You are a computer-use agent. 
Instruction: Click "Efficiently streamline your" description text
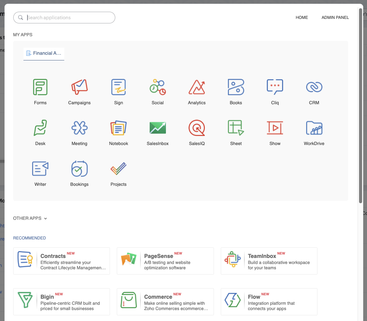pos(65,262)
